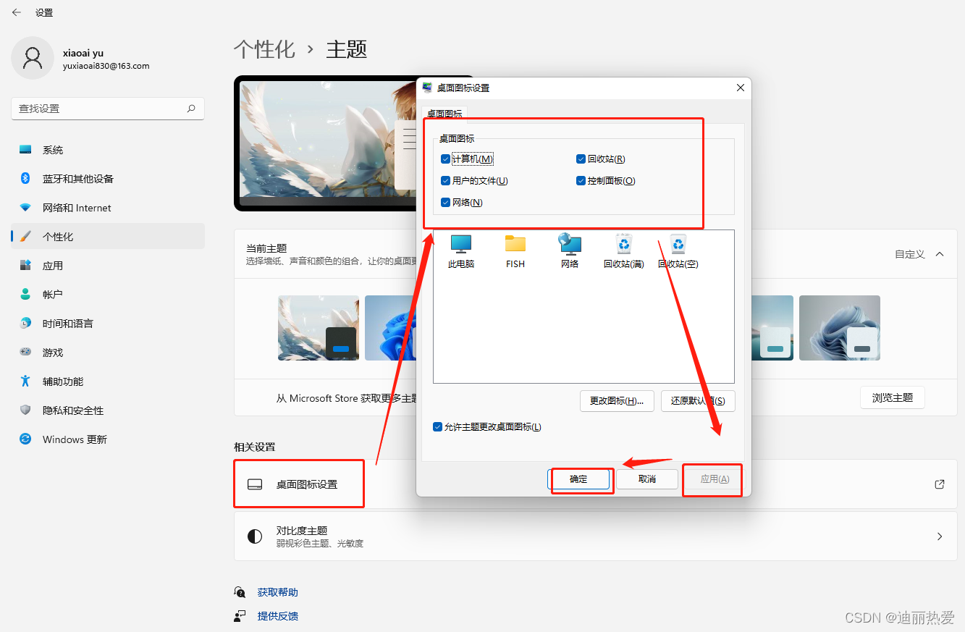Click 个性化 in the breadcrumb

coord(264,49)
